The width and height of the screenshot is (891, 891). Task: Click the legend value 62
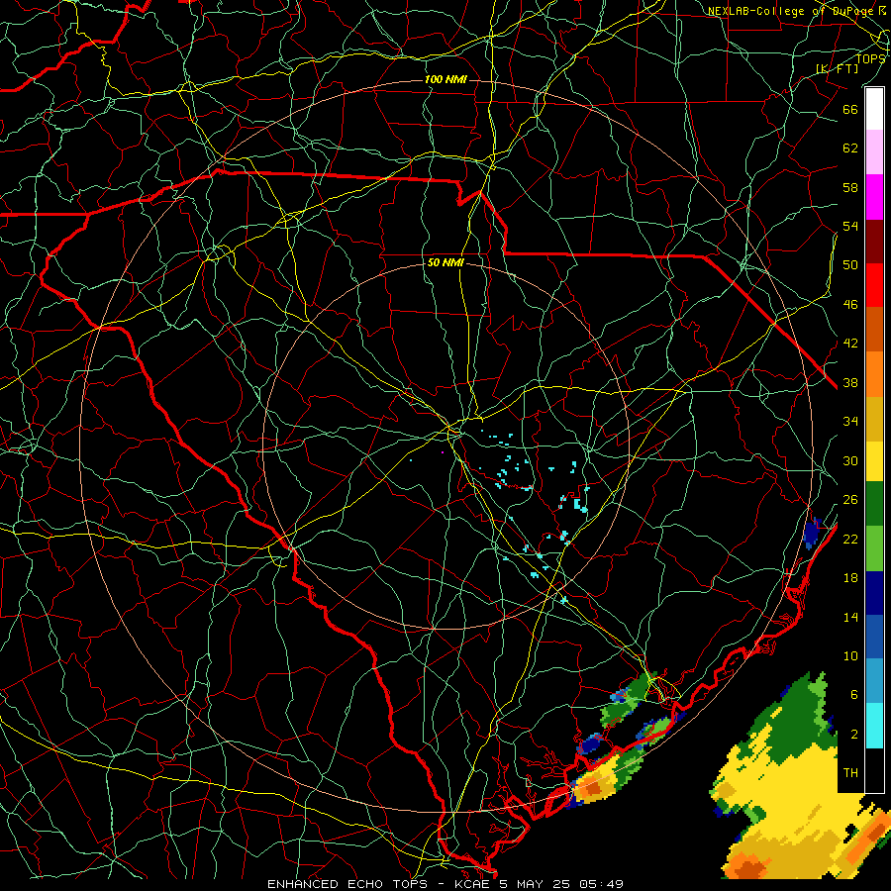pyautogui.click(x=850, y=148)
